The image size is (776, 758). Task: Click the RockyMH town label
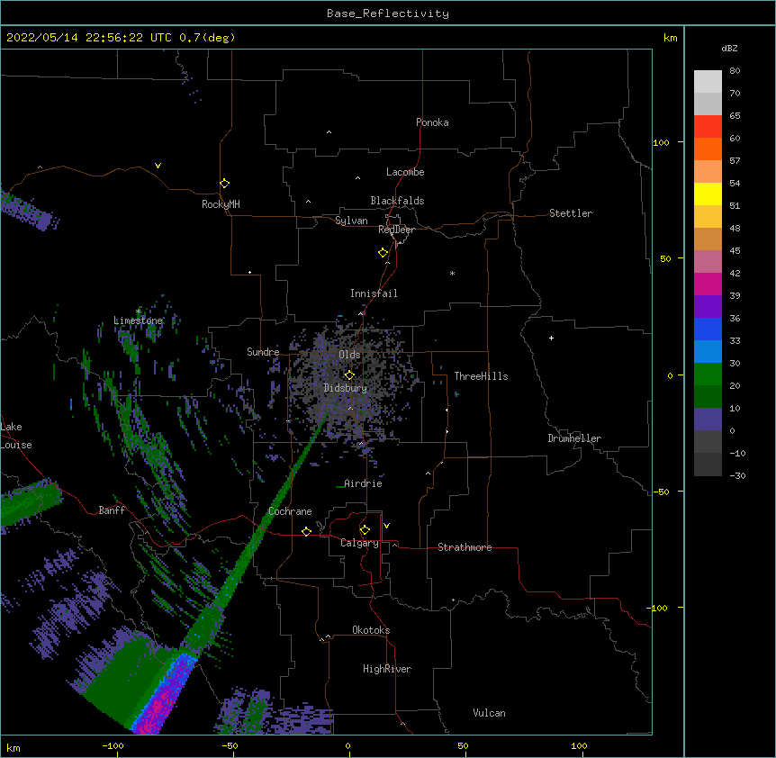[x=221, y=204]
